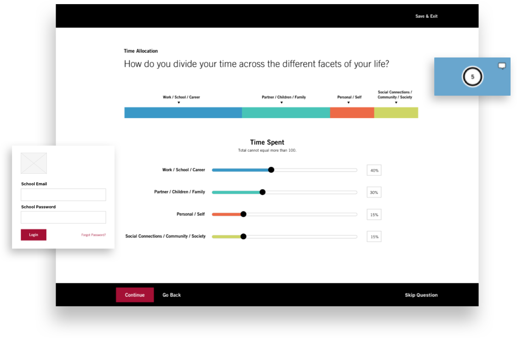Click Save & Exit in the header
The width and height of the screenshot is (517, 338).
[x=426, y=16]
